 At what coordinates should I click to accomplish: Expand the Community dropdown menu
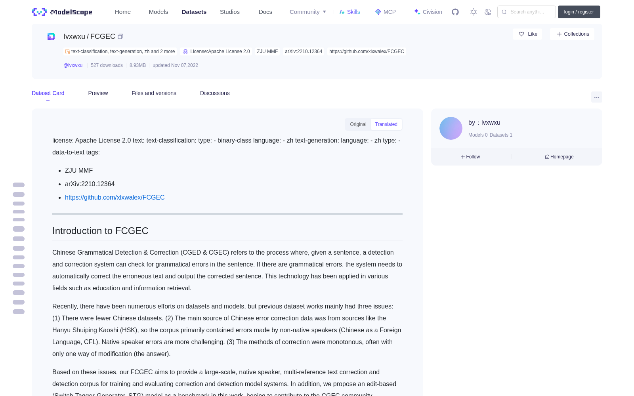[308, 12]
